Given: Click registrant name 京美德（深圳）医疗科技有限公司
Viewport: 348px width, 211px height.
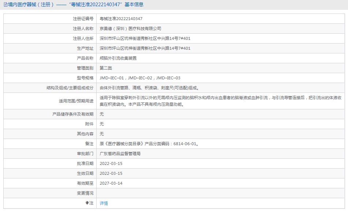Looking at the screenshot, I should click(x=130, y=29).
